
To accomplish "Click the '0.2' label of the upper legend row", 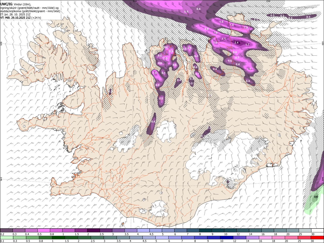I will coord(2,234).
